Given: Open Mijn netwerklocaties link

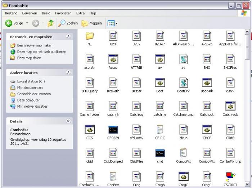Looking at the screenshot, I should point(32,107).
